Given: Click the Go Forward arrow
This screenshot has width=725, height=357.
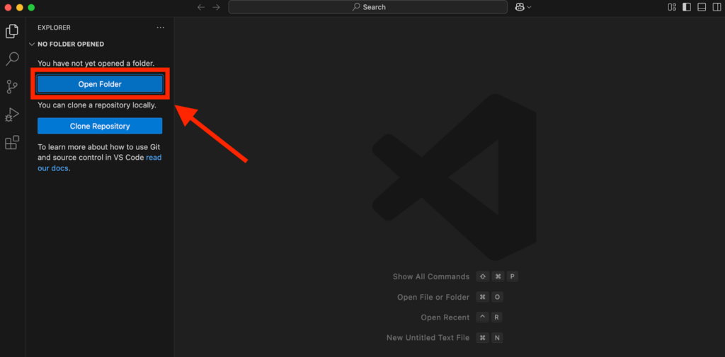Looking at the screenshot, I should 216,7.
